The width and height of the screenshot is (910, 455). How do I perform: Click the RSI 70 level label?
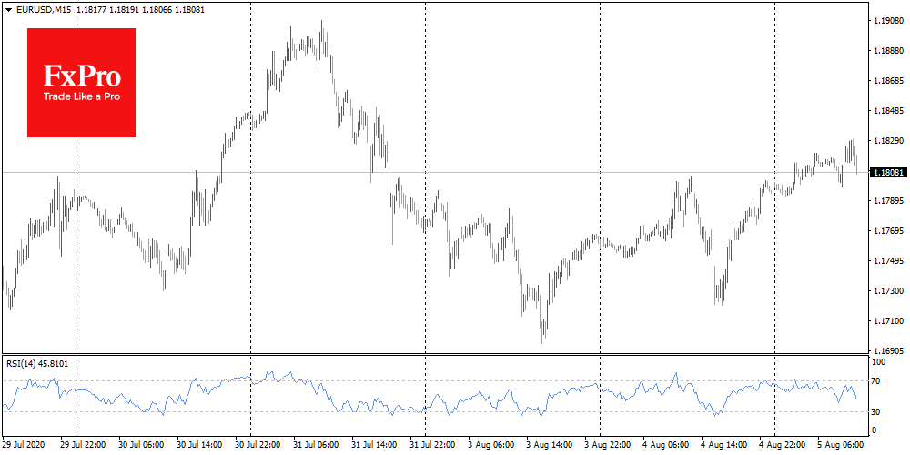click(x=876, y=380)
